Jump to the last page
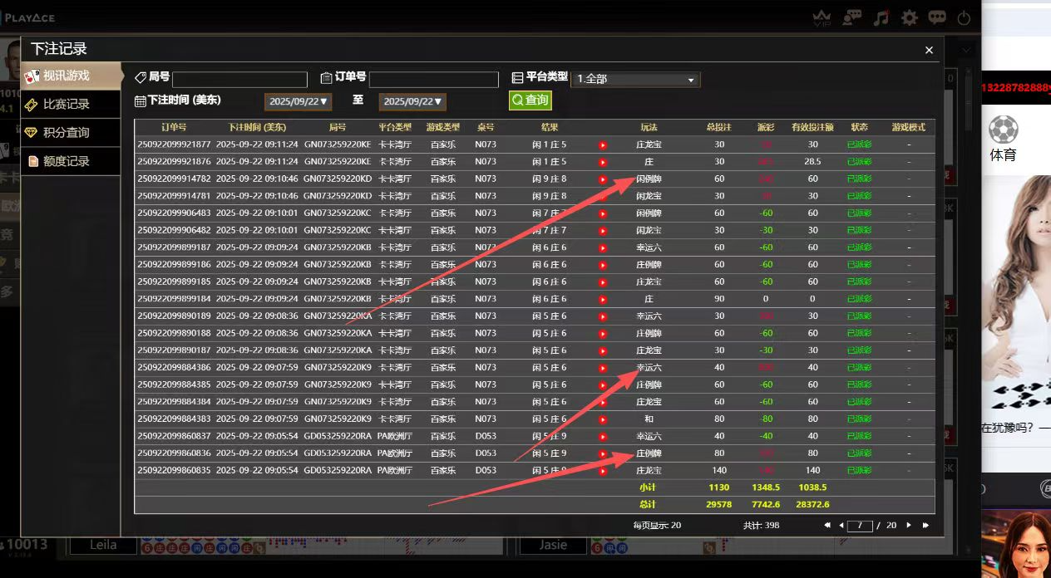Screen dimensions: 1051x578 coord(925,525)
